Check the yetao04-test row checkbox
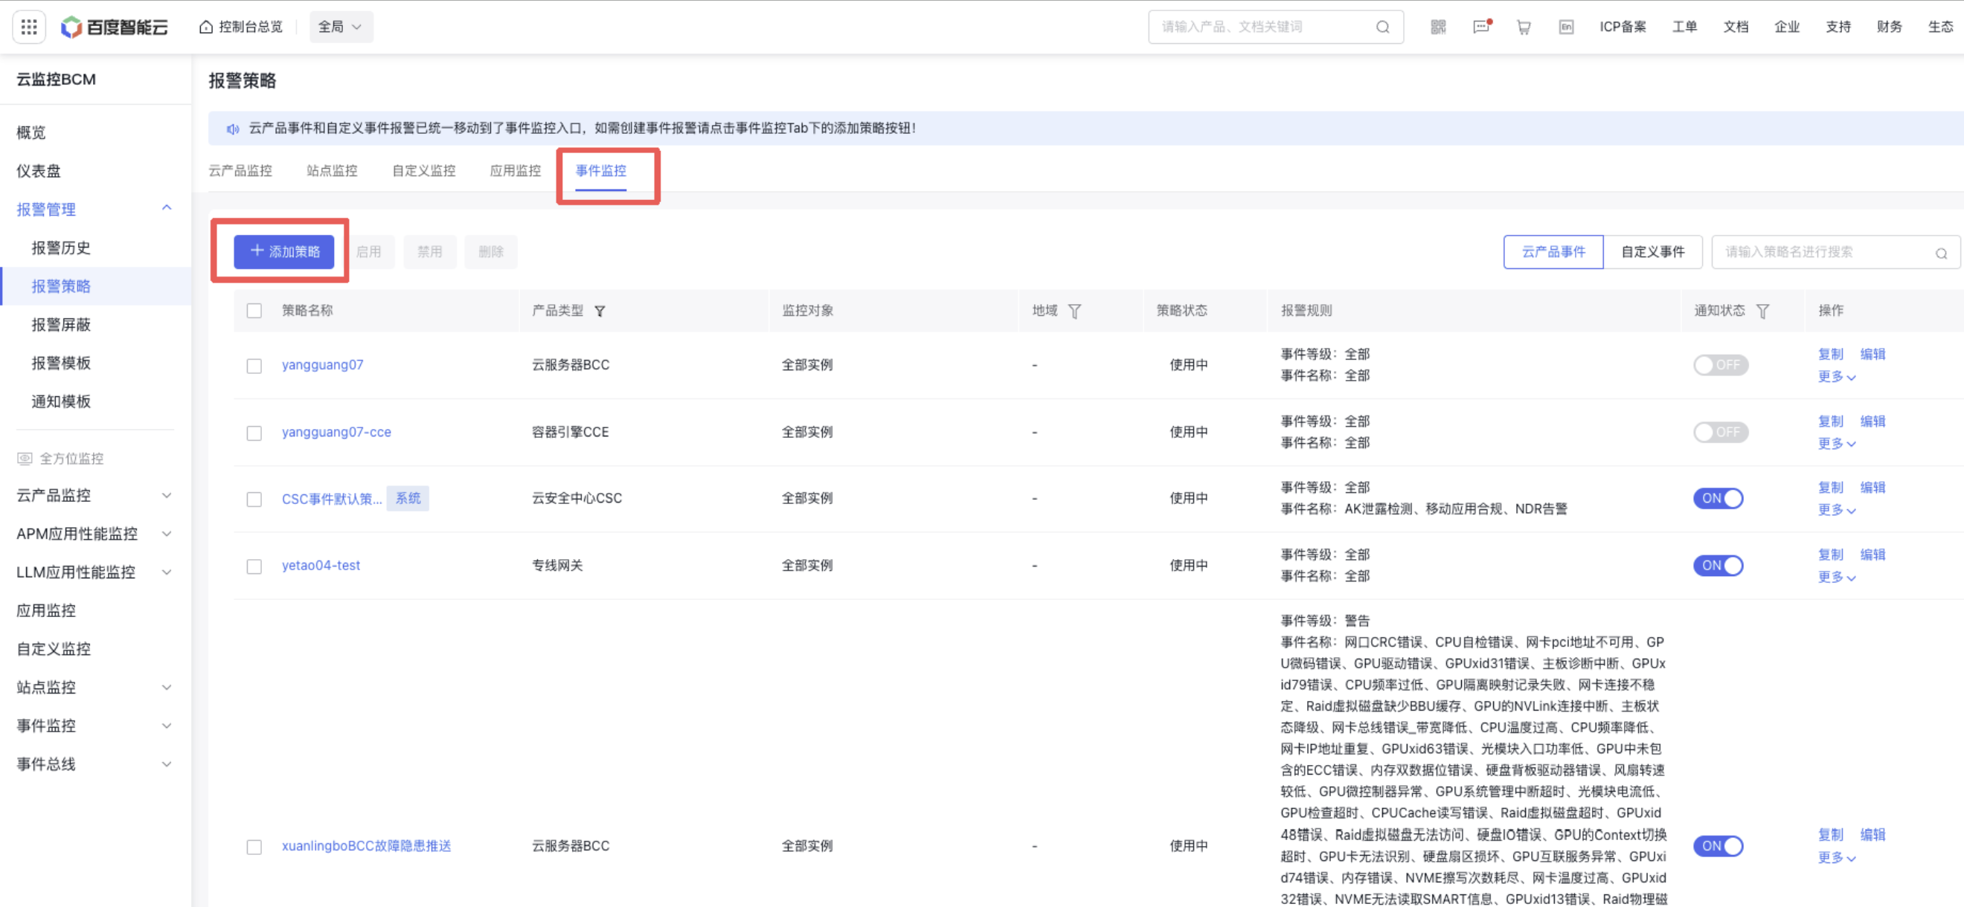Viewport: 1964px width, 907px height. (x=254, y=567)
